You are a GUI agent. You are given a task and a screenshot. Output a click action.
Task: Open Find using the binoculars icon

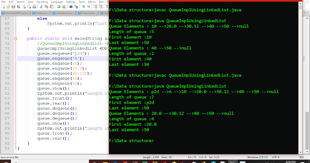coord(71,7)
